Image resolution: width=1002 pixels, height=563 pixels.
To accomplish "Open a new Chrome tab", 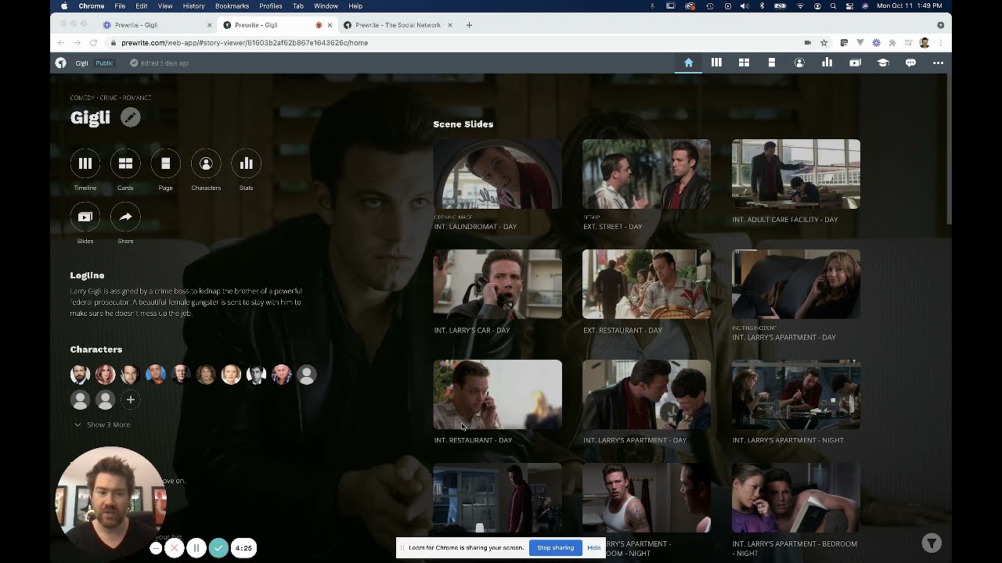I will 469,25.
